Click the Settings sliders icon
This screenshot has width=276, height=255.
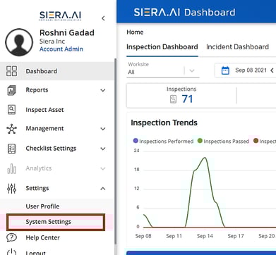click(x=11, y=188)
